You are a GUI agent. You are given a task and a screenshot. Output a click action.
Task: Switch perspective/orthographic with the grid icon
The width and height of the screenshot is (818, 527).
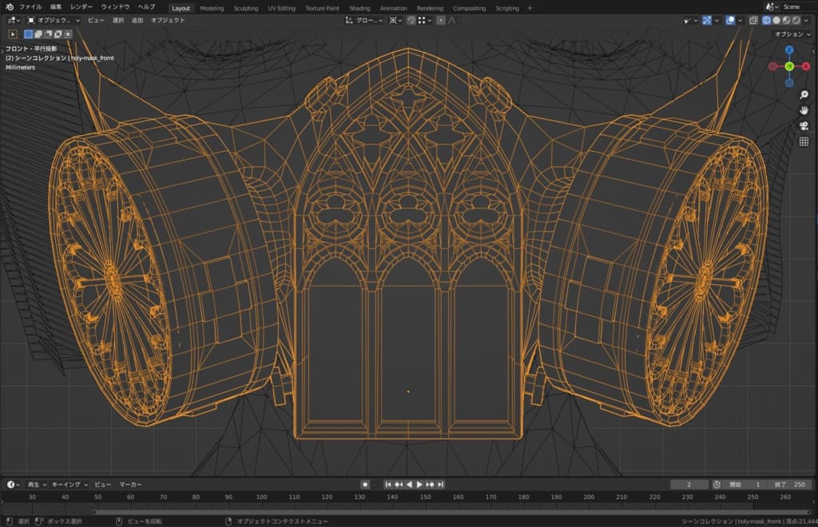(x=804, y=142)
